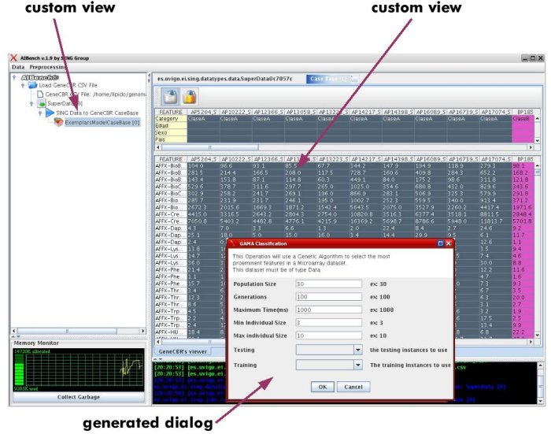Image resolution: width=551 pixels, height=434 pixels.
Task: Click the log console scroll-up arrow
Action: click(540, 365)
